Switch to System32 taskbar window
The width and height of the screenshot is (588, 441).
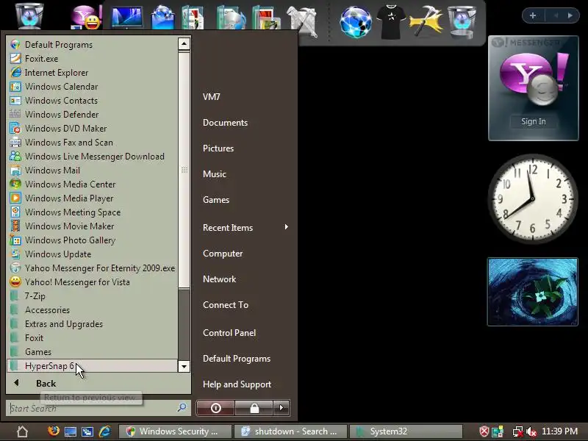[406, 431]
